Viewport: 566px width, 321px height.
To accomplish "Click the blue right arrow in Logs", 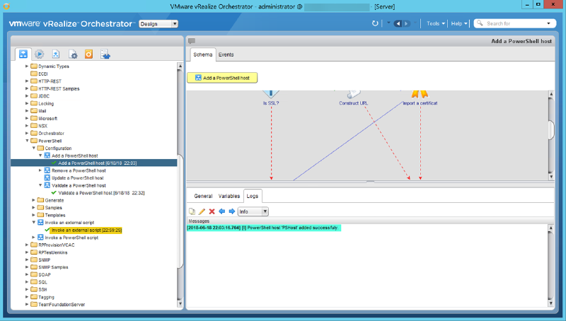I will click(232, 211).
